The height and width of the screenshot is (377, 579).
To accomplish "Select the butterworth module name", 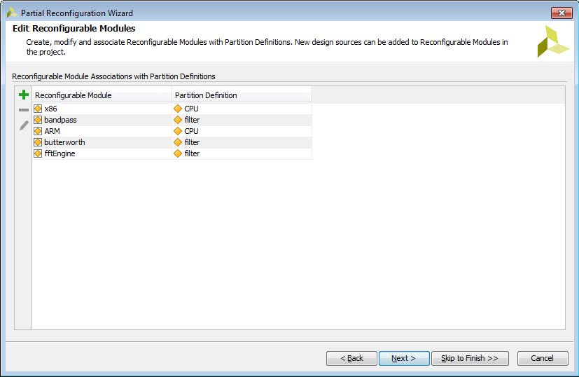I will click(x=64, y=142).
